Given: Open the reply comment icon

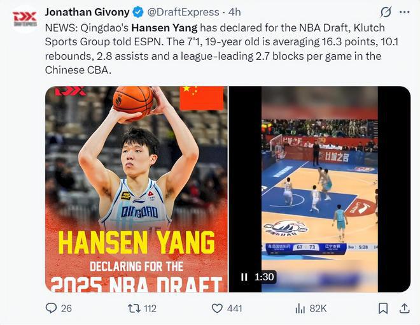Looking at the screenshot, I should [x=51, y=308].
